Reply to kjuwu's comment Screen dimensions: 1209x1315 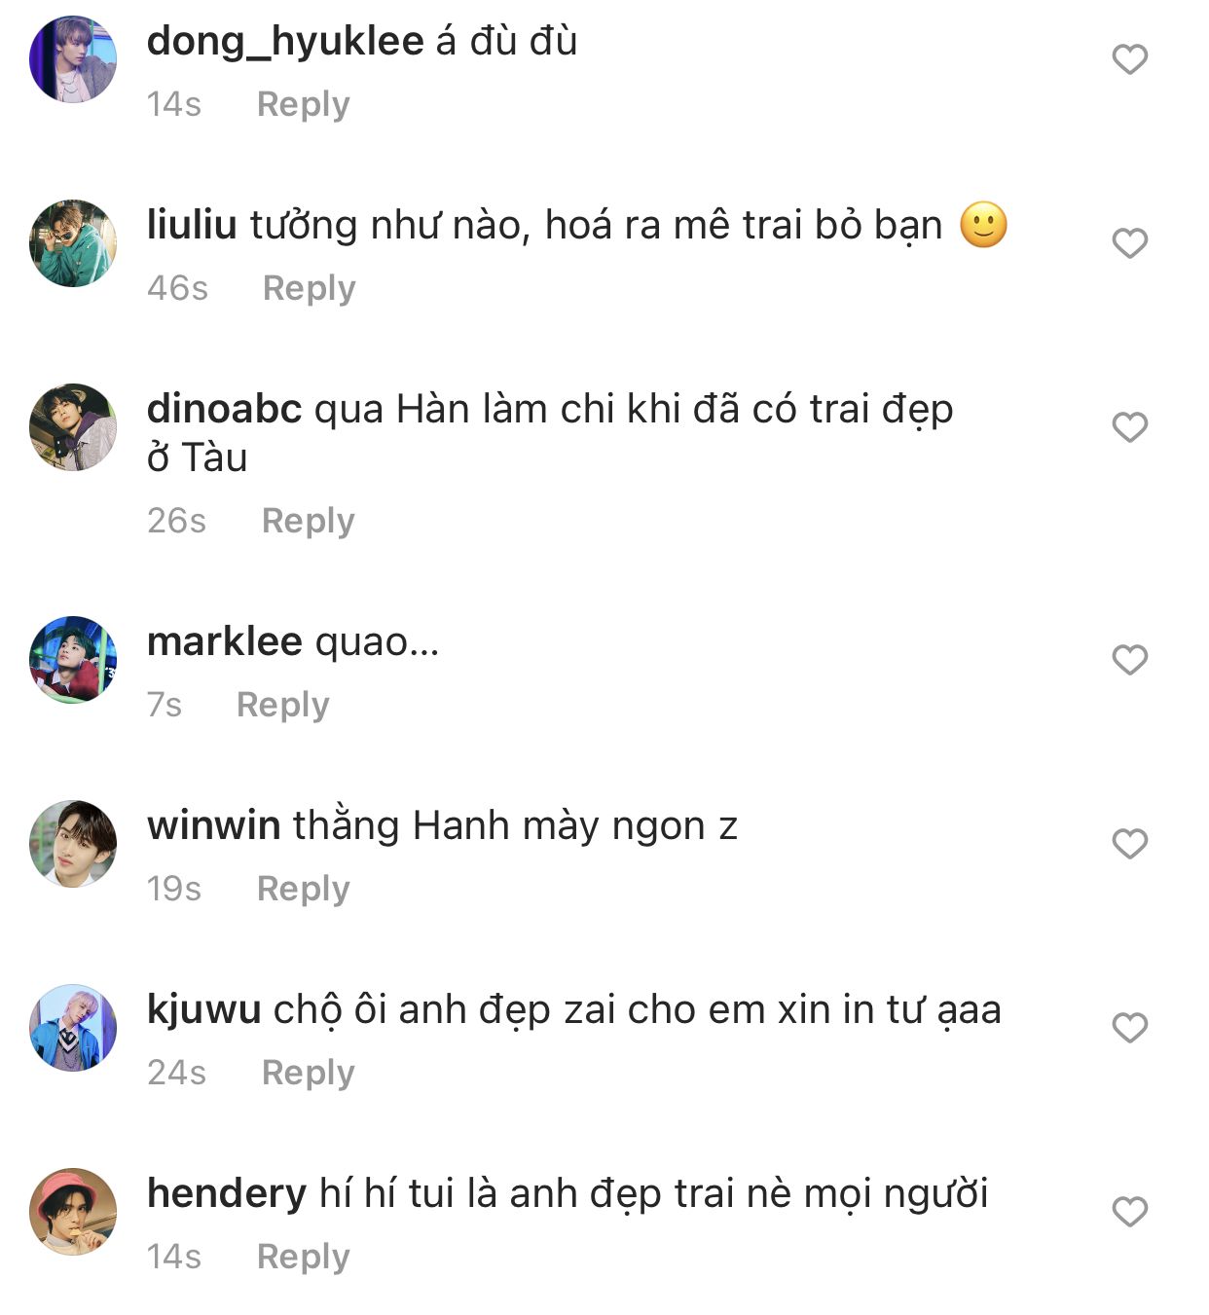308,1073
